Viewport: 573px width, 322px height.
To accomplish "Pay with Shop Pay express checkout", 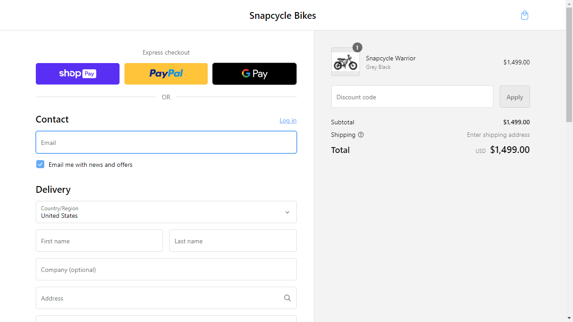I will pos(77,74).
